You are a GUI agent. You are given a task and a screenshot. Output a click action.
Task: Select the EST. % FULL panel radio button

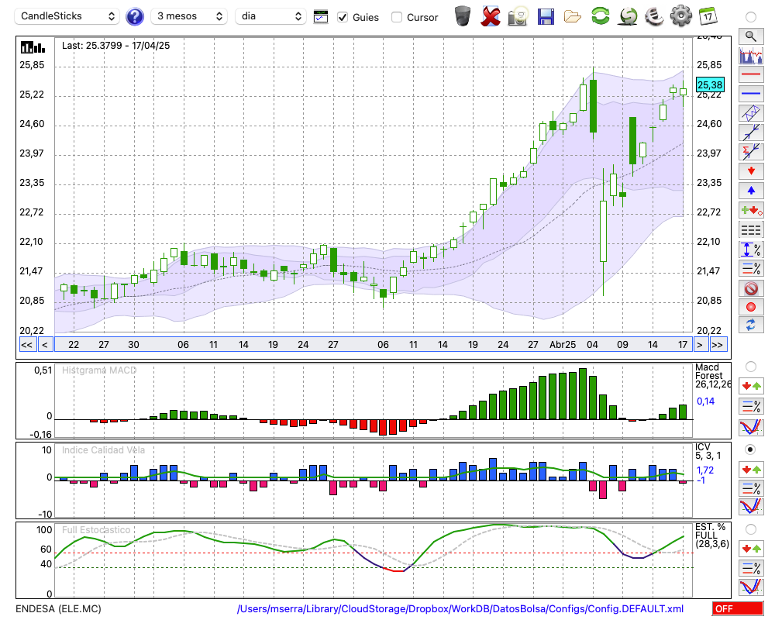tap(751, 529)
